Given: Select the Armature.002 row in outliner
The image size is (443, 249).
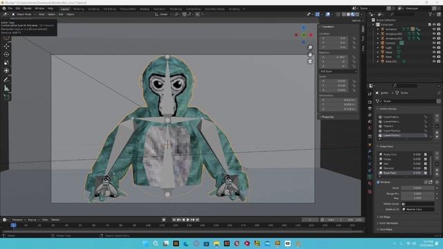Looking at the screenshot, I should coord(394,39).
